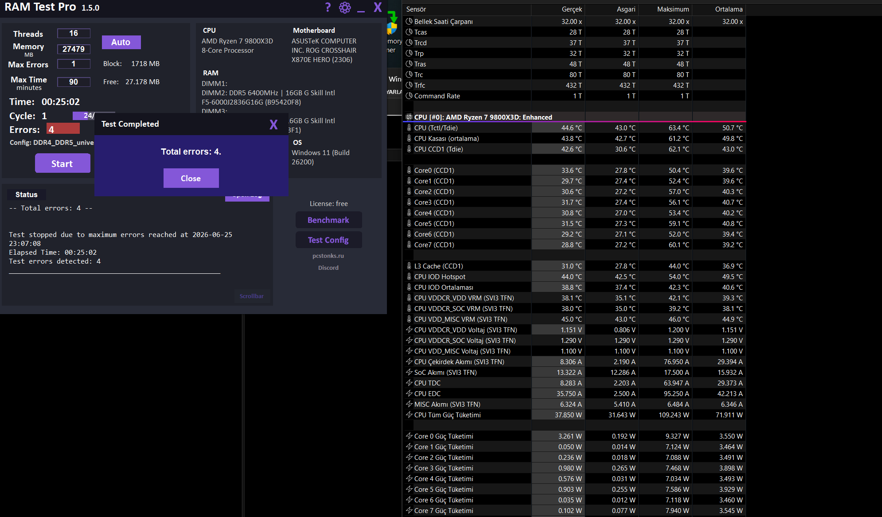Click the faint Scrollbar button in Status panel
Viewport: 882px width, 517px height.
pos(252,296)
